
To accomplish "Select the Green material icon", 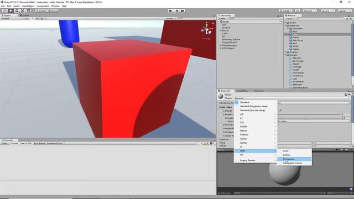I will tap(291, 37).
